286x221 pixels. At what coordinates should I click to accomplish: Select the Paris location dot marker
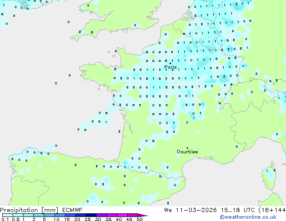point(171,63)
